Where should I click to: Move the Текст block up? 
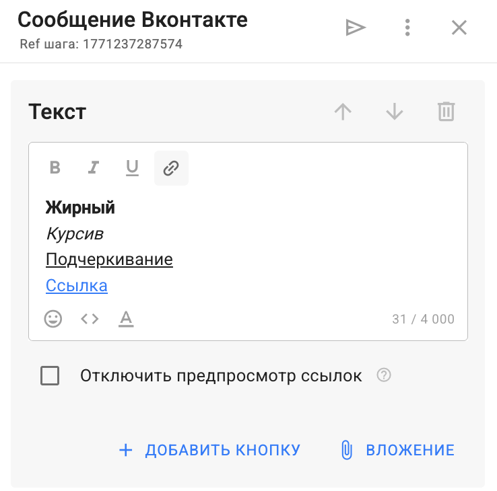(343, 112)
